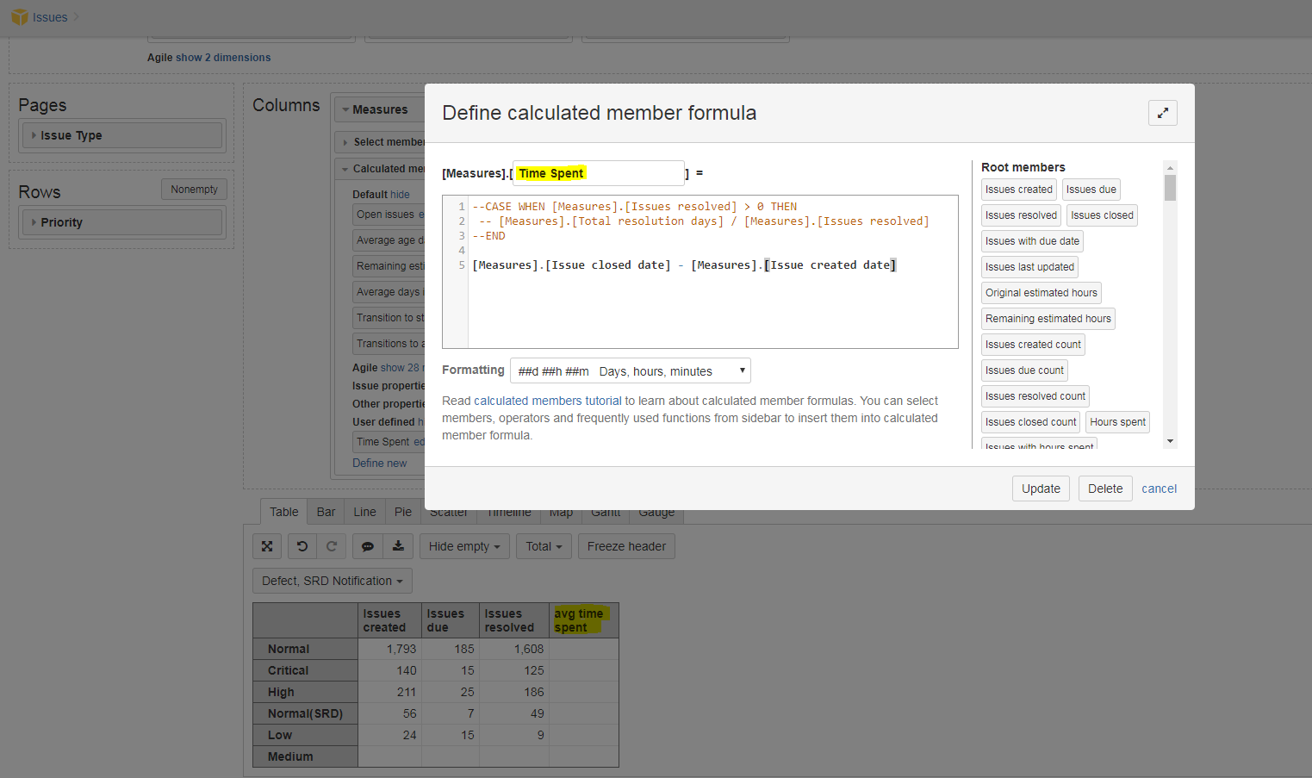Image resolution: width=1312 pixels, height=778 pixels.
Task: Click the avg time spent column header
Action: pyautogui.click(x=583, y=620)
